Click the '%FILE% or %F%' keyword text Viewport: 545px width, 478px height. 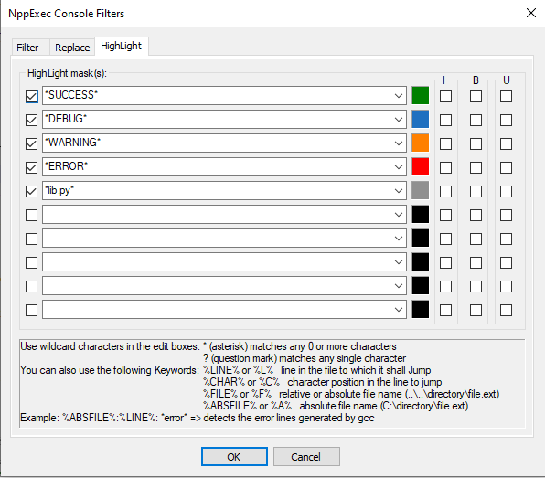pyautogui.click(x=238, y=394)
